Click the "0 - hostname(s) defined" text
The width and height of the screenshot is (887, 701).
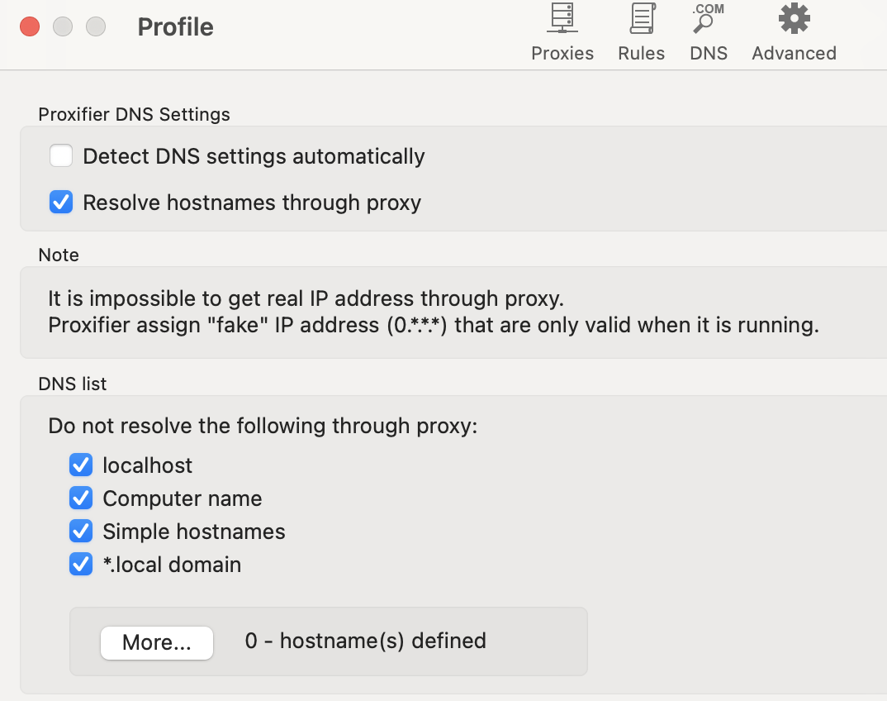[x=365, y=641]
